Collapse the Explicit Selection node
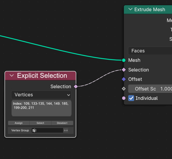This screenshot has width=172, height=159. [x=12, y=76]
